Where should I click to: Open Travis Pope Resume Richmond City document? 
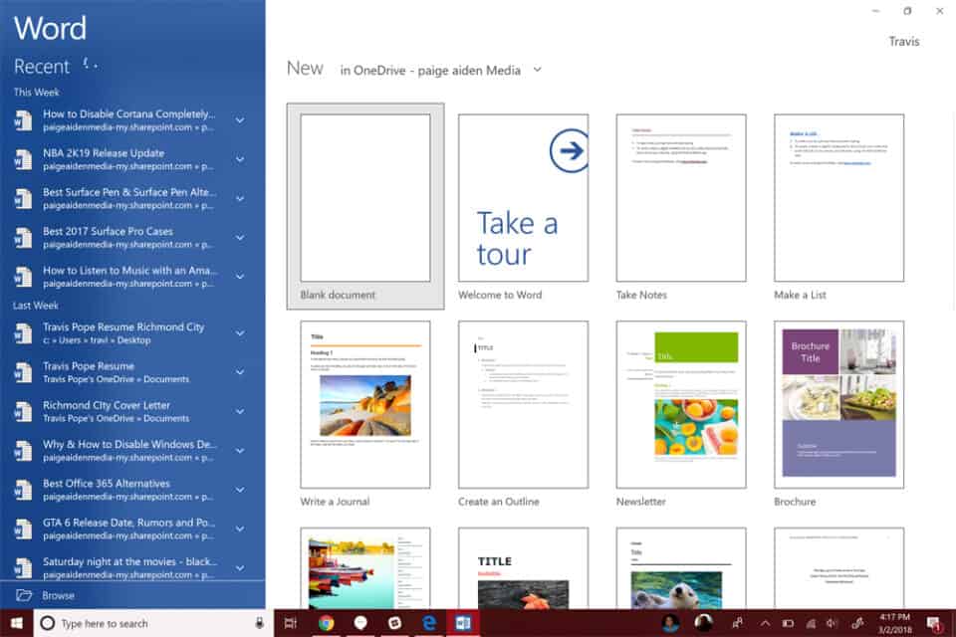pyautogui.click(x=128, y=333)
